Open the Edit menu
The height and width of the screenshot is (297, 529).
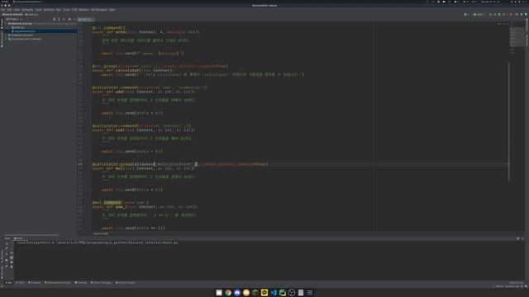(x=9, y=10)
